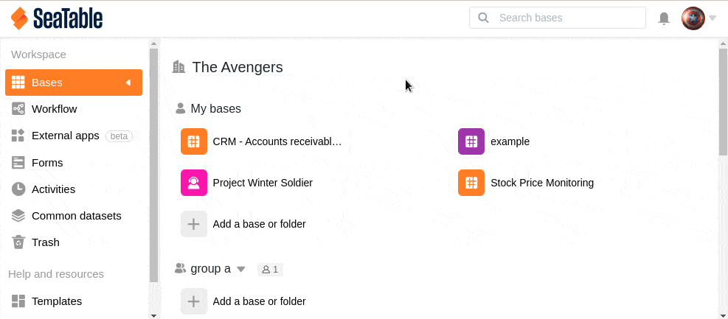Expand the group a dropdown arrow
The height and width of the screenshot is (319, 728).
(240, 270)
